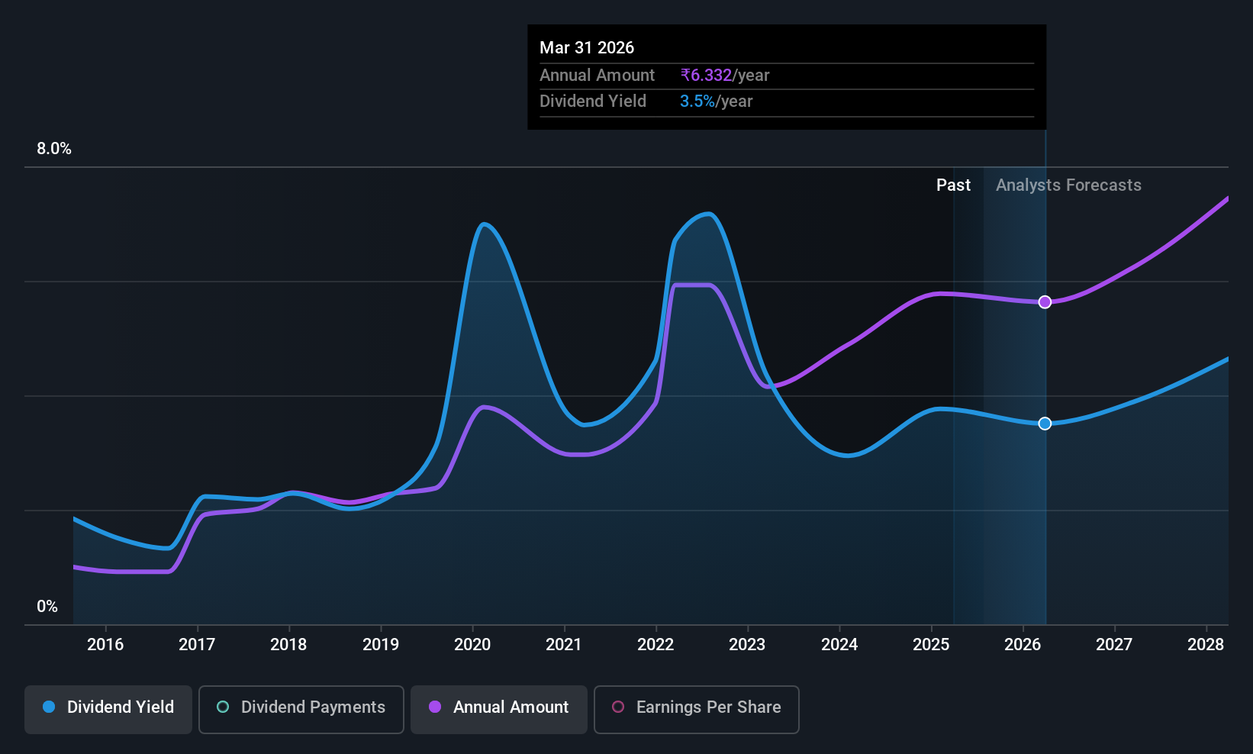This screenshot has width=1253, height=754.
Task: Click the Past label on chart
Action: (954, 185)
